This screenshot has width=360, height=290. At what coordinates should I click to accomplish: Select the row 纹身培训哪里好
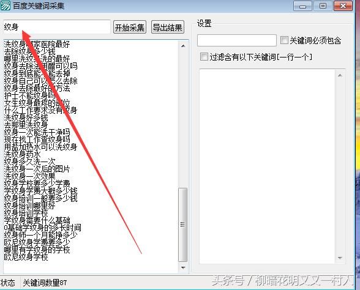coord(29,206)
